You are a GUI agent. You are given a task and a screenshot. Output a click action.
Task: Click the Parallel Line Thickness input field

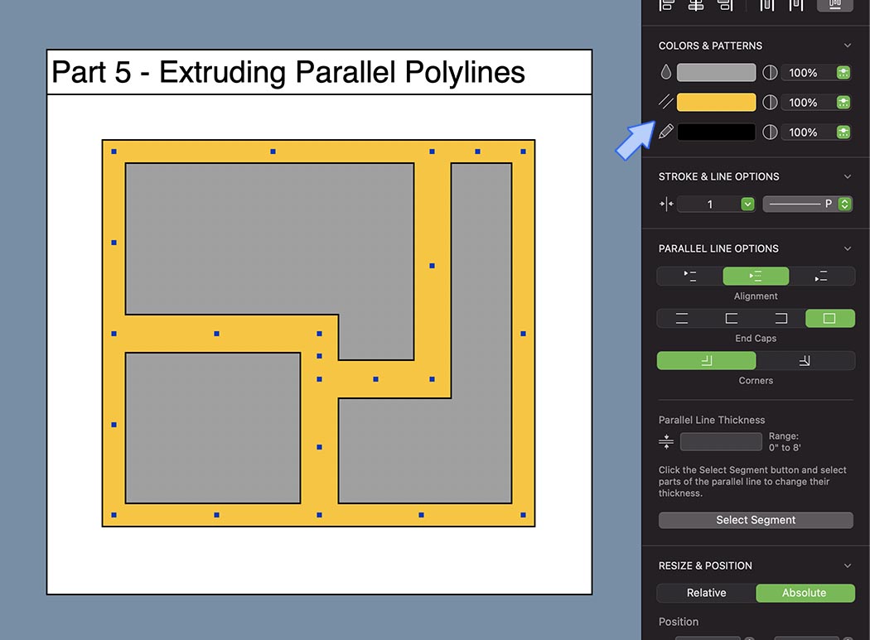coord(720,441)
